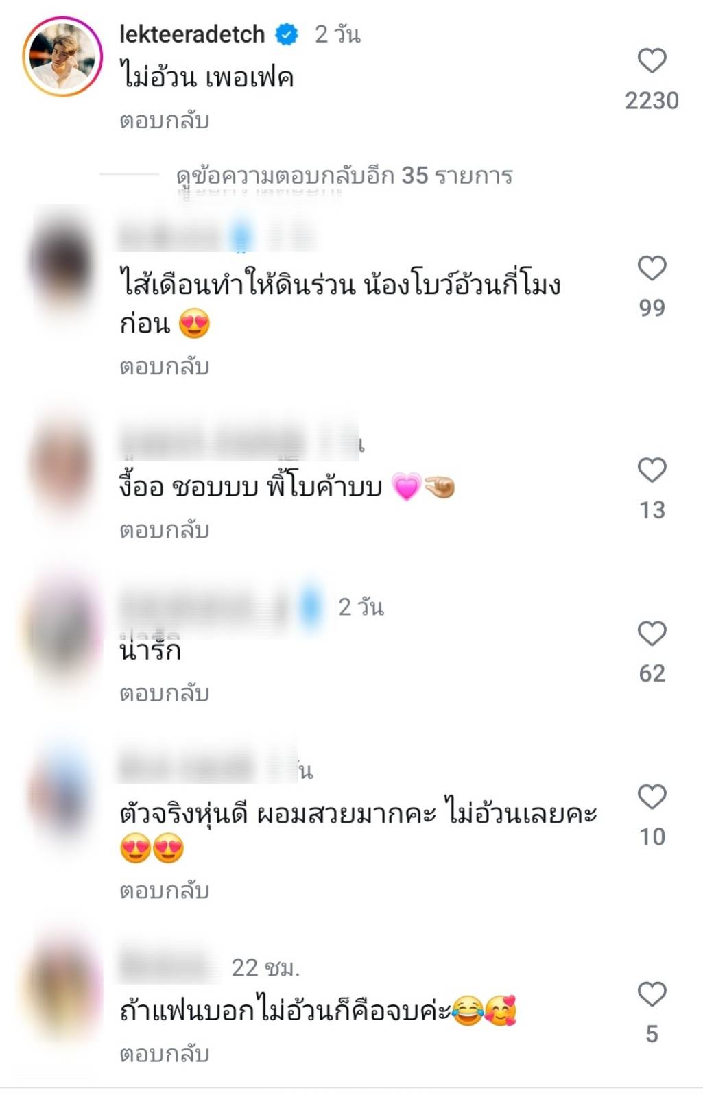
Task: Open lekteeradetch username link
Action: [x=192, y=34]
